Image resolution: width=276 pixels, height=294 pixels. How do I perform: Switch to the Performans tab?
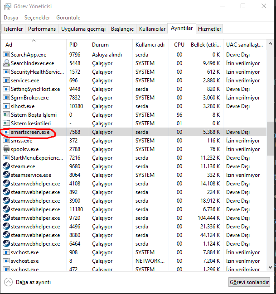click(42, 29)
